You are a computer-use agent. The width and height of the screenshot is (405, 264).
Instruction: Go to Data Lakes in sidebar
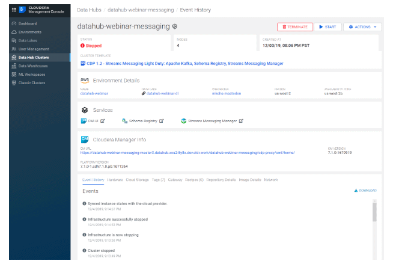[14, 40]
